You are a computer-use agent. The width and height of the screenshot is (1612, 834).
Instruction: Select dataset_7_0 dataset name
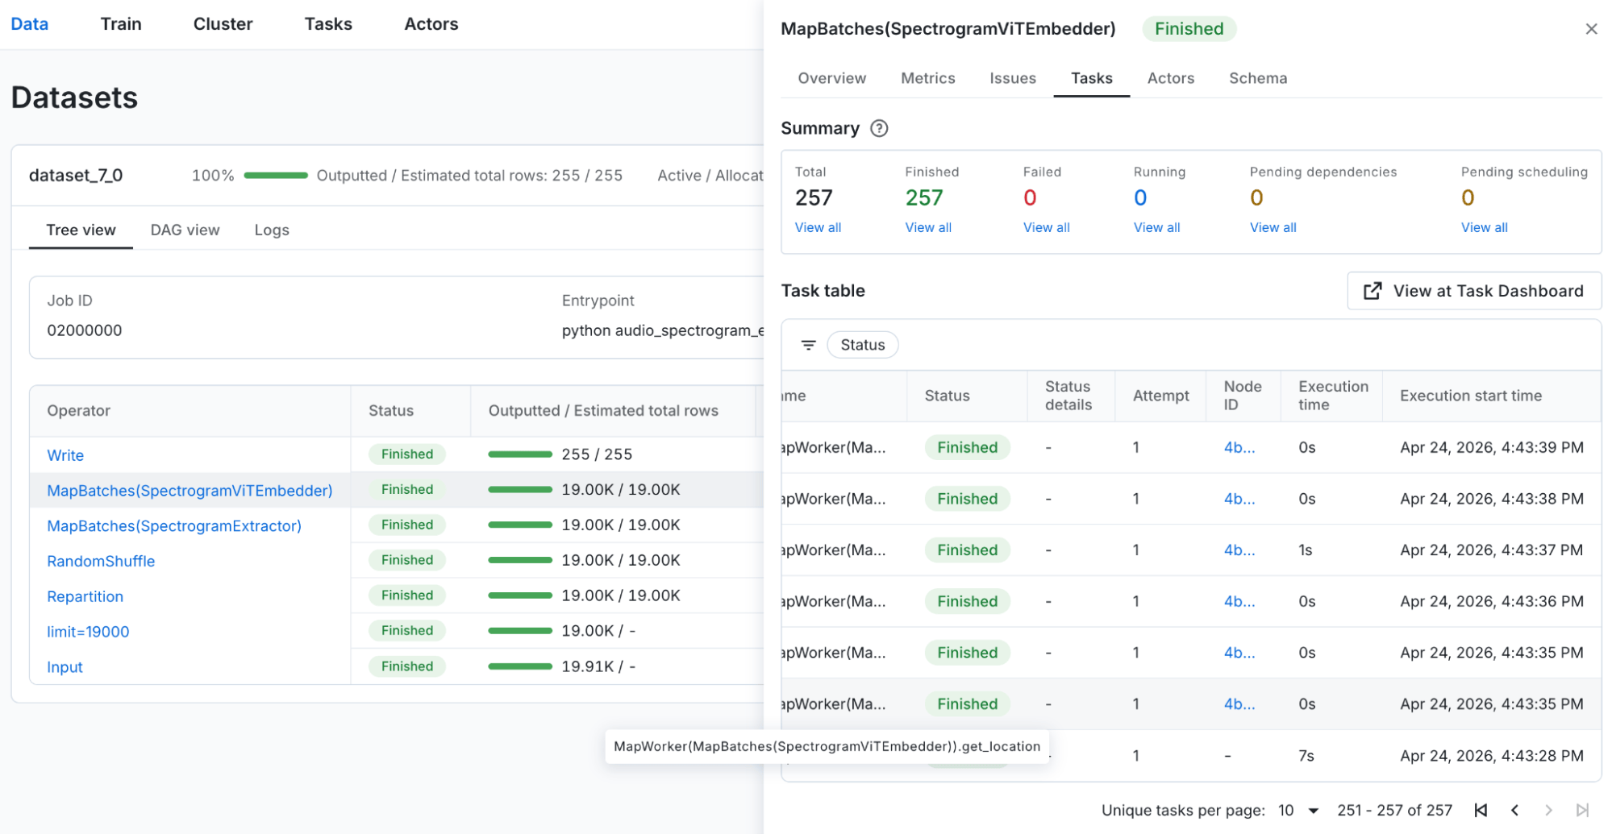pyautogui.click(x=76, y=176)
